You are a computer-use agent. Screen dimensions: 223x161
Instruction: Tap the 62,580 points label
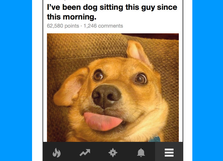pyautogui.click(x=63, y=26)
